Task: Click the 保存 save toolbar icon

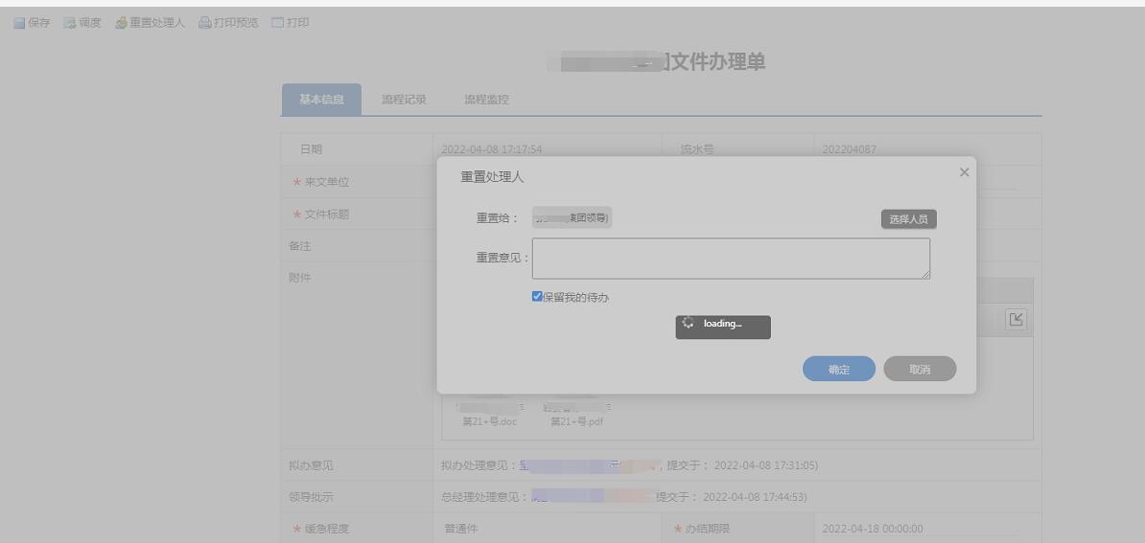Action: 20,23
